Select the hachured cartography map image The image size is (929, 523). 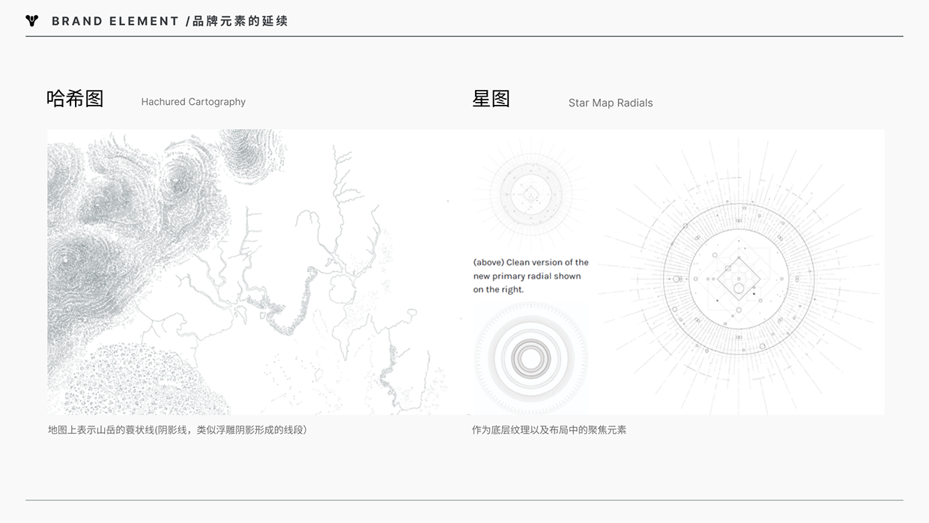click(247, 271)
